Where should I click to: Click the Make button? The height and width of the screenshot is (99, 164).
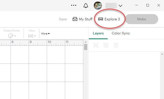click(x=142, y=19)
